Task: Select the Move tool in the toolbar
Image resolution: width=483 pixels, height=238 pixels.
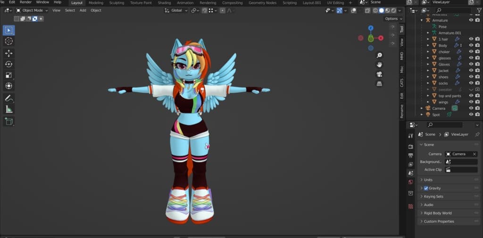Action: pos(8,53)
